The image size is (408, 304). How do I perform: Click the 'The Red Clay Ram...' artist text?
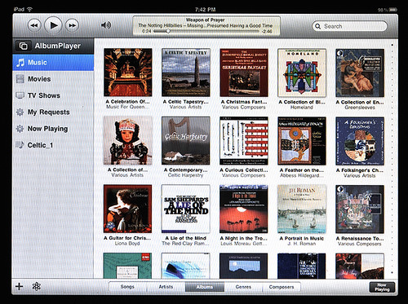coord(185,244)
